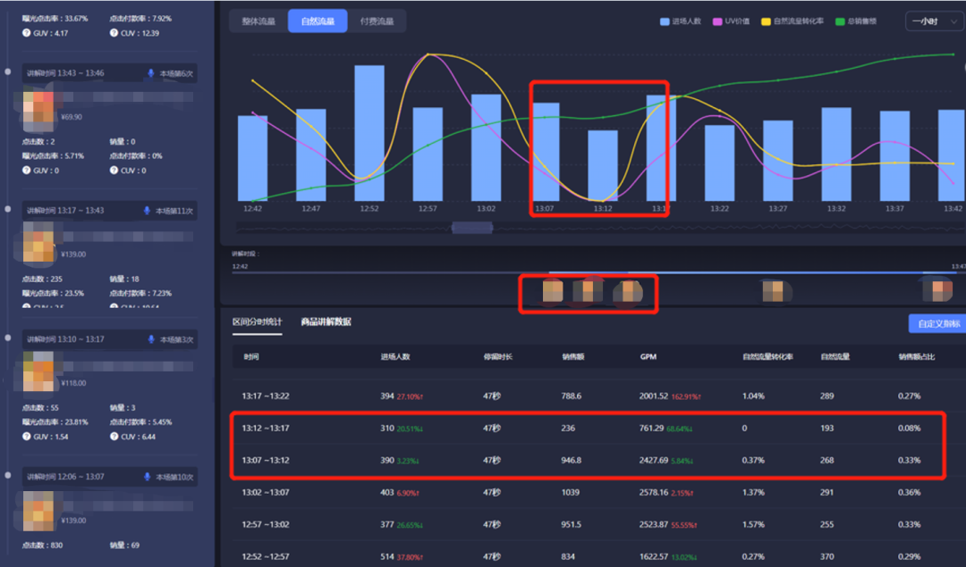Click CUV help icon showing 6.44

114,438
